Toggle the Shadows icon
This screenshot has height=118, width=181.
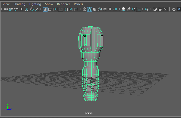pos(115,9)
